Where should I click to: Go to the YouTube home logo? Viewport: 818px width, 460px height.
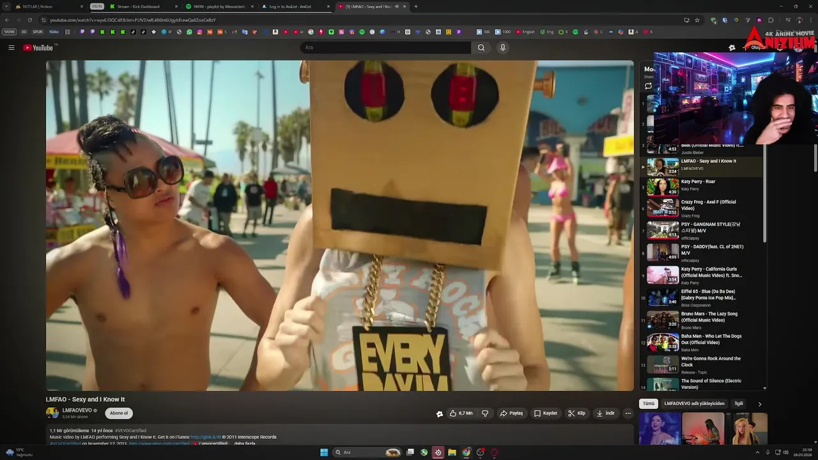38,47
